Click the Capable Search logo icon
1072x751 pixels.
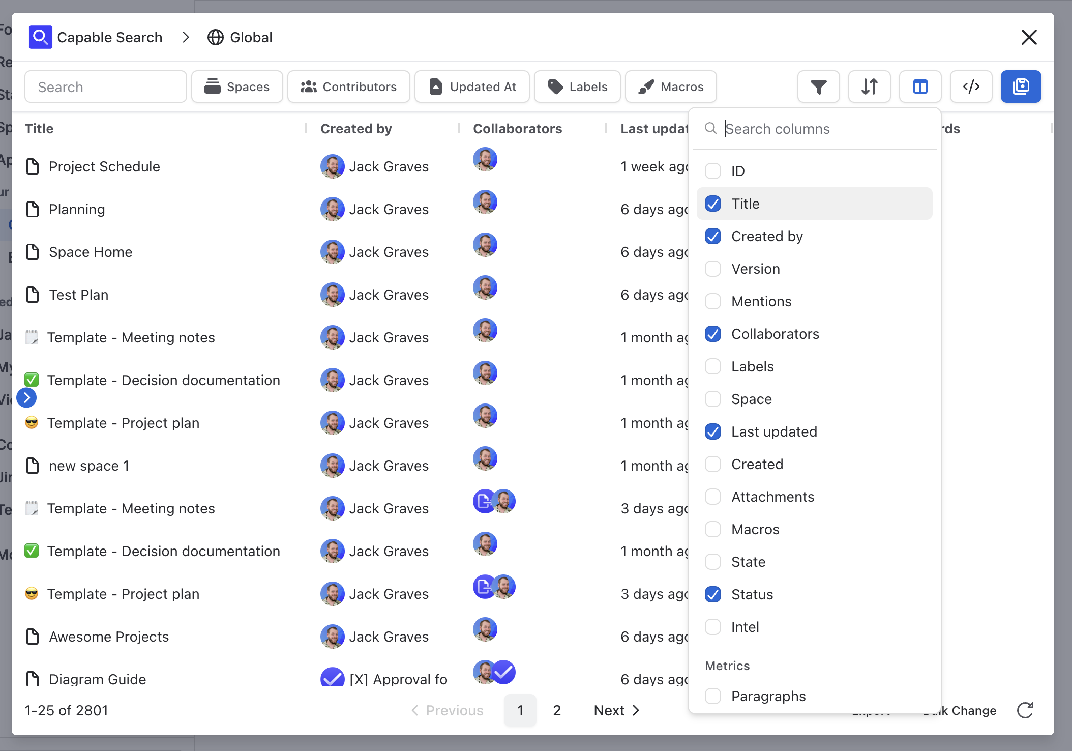tap(40, 37)
